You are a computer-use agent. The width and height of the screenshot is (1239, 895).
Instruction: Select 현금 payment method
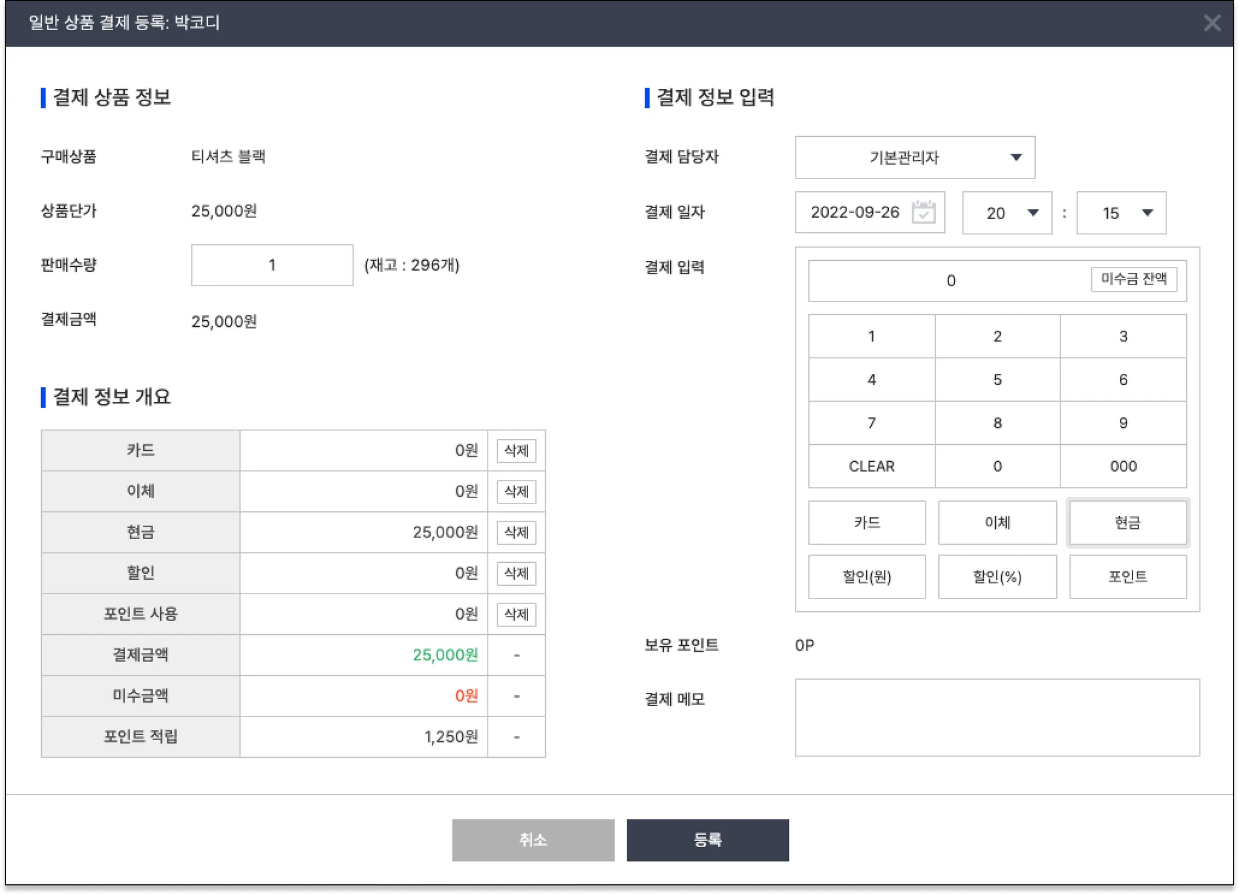[1128, 523]
